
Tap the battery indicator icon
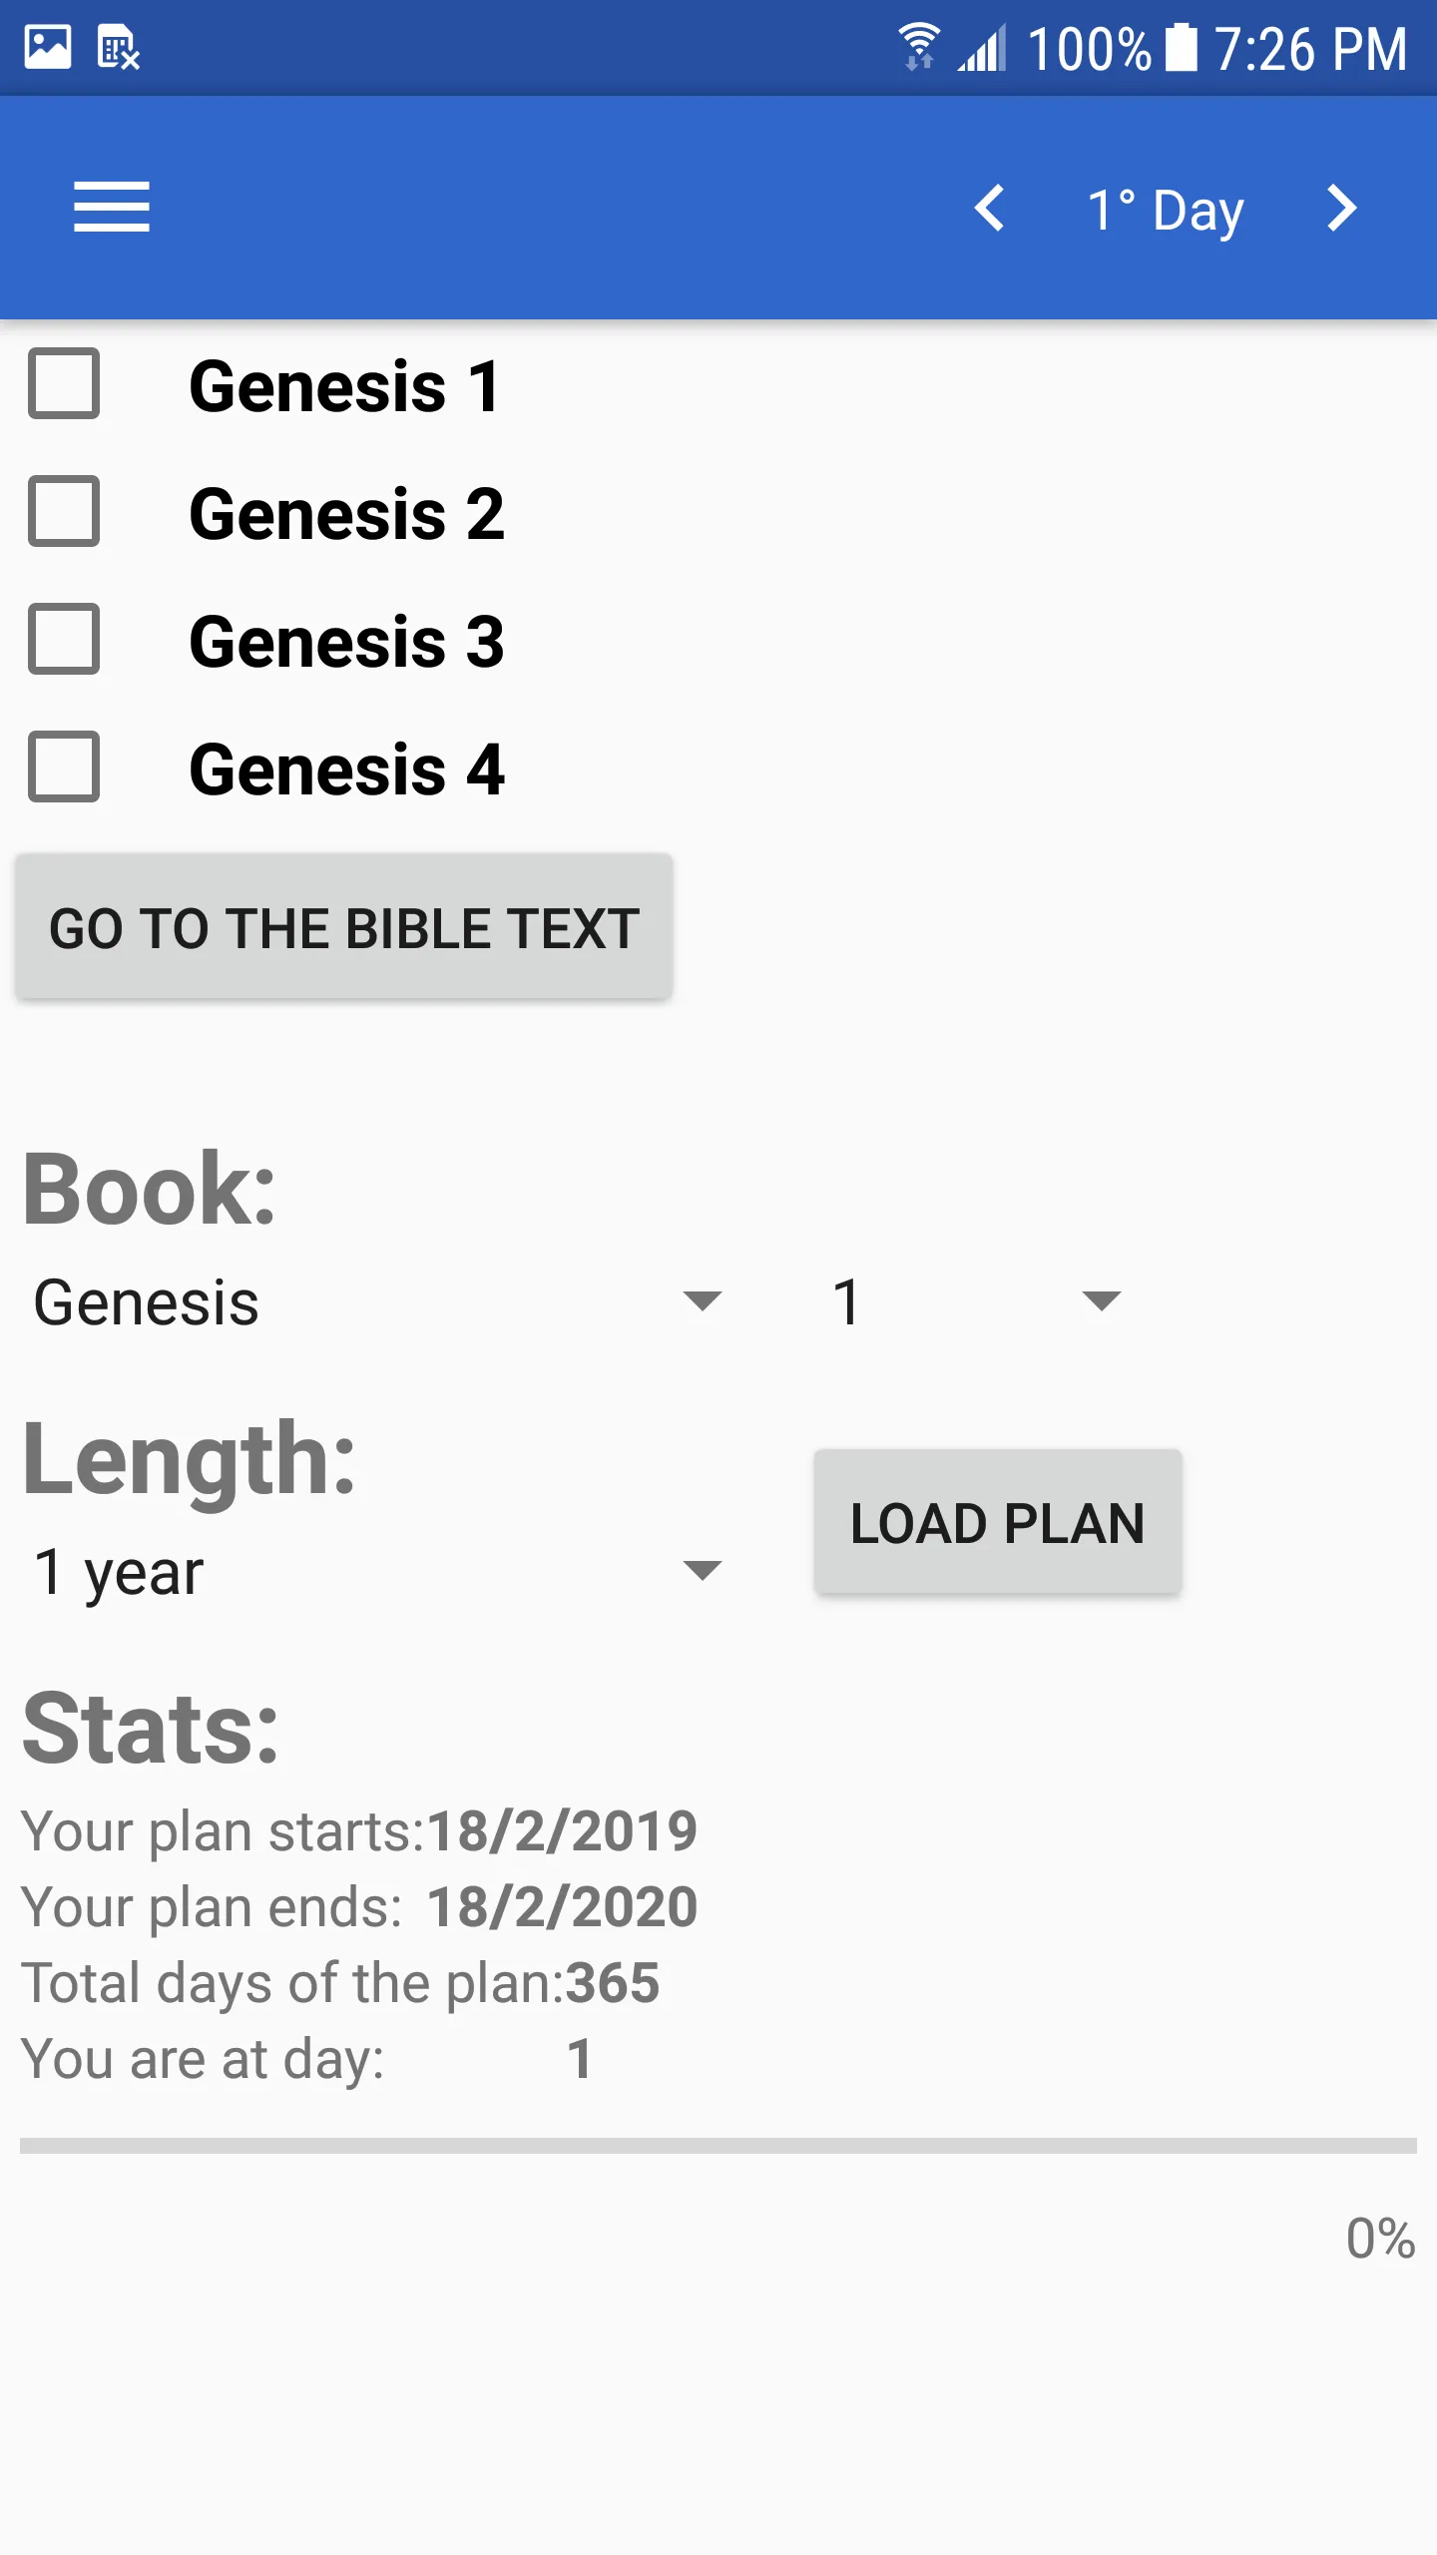[x=1182, y=48]
